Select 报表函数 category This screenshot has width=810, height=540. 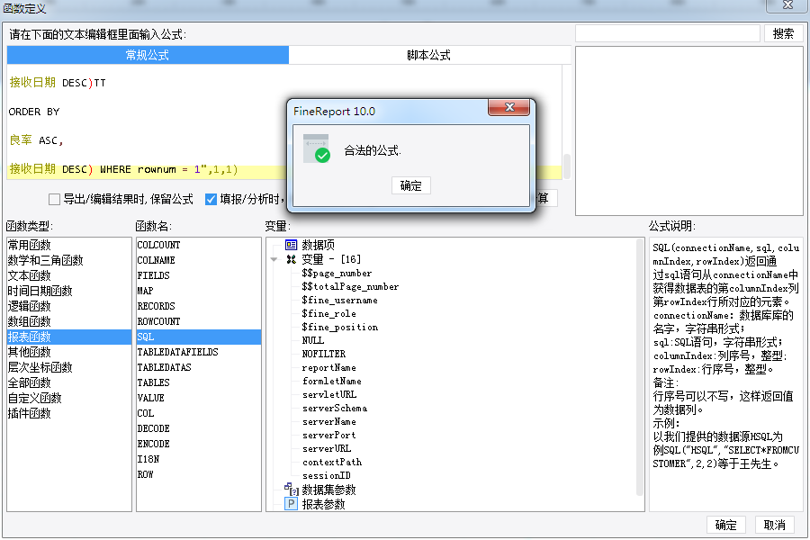point(69,337)
